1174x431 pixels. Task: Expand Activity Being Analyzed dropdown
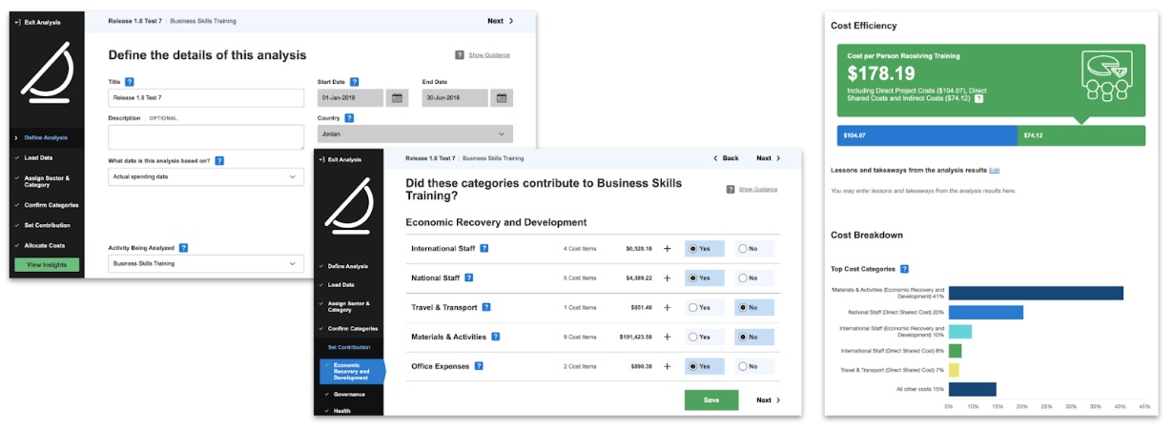click(205, 263)
